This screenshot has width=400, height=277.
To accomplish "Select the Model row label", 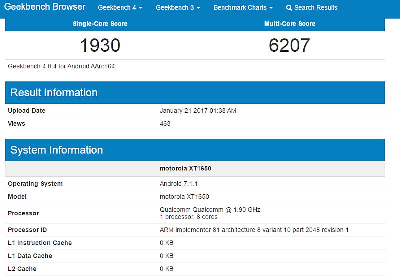I will tap(17, 197).
